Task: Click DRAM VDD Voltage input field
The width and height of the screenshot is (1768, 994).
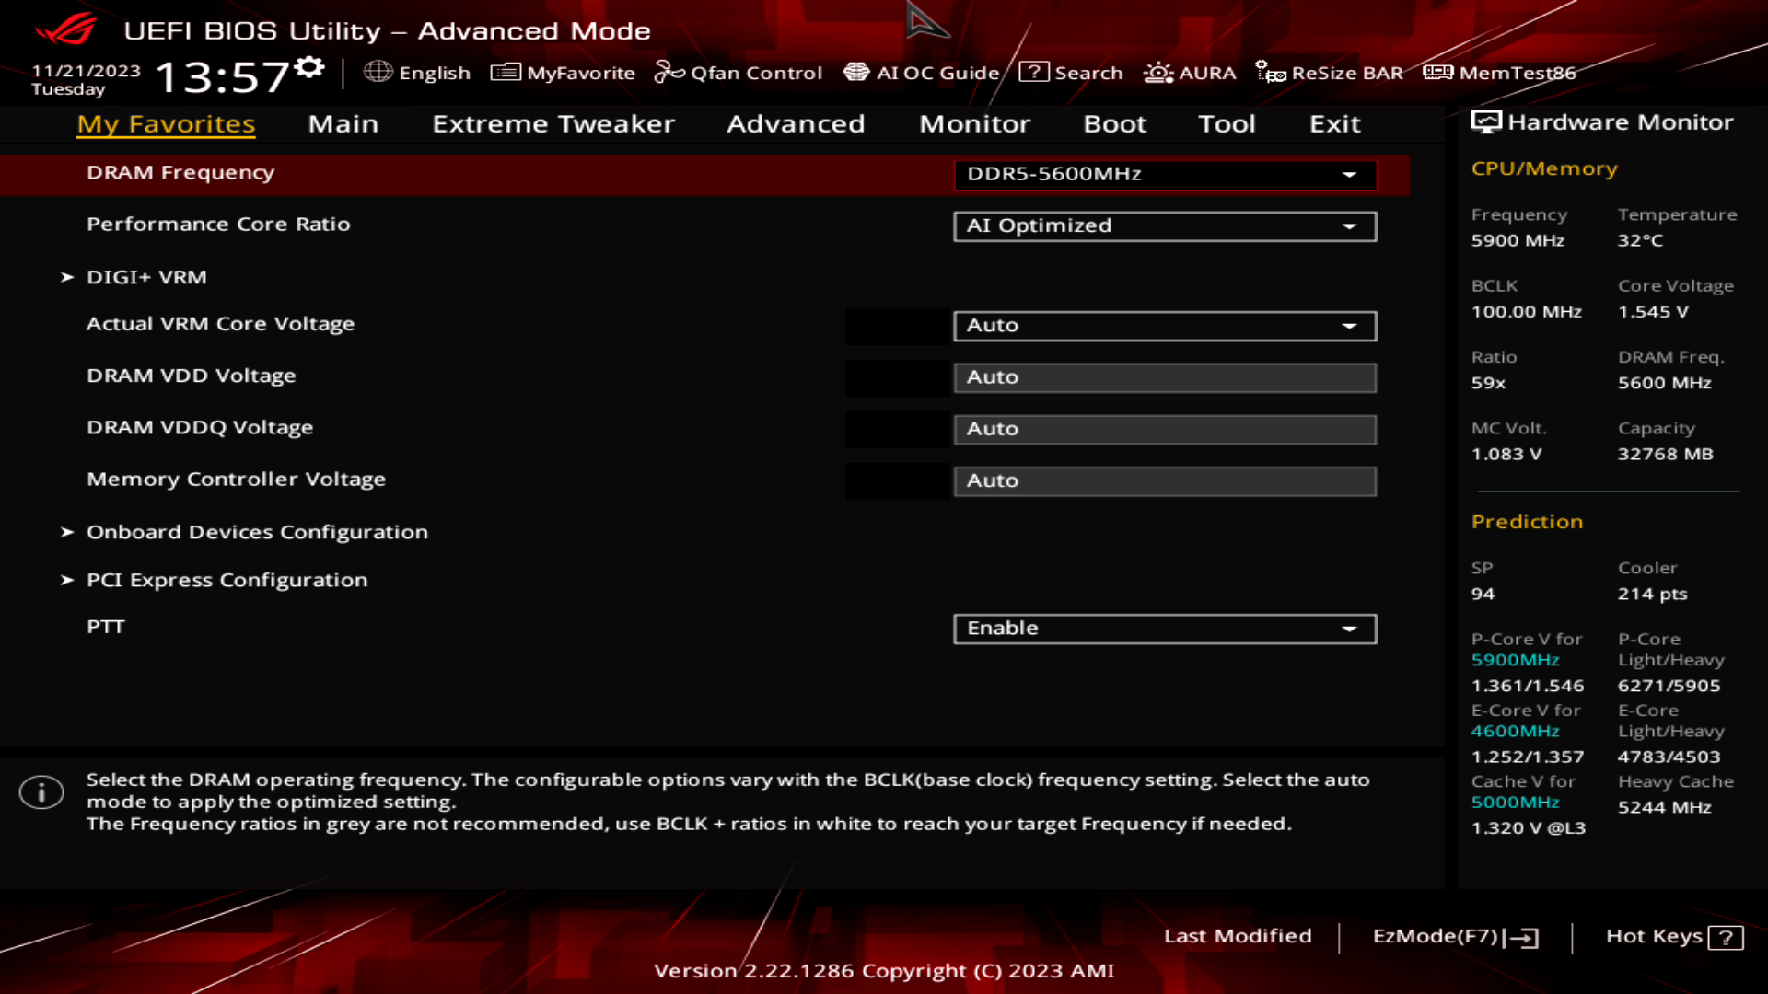Action: click(1165, 377)
